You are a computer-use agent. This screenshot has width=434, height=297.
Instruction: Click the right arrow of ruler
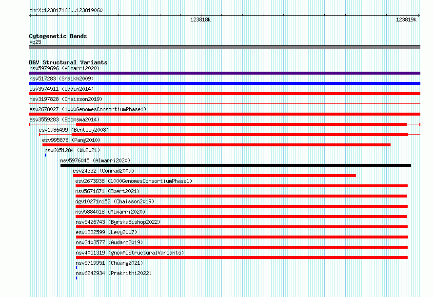coord(419,16)
